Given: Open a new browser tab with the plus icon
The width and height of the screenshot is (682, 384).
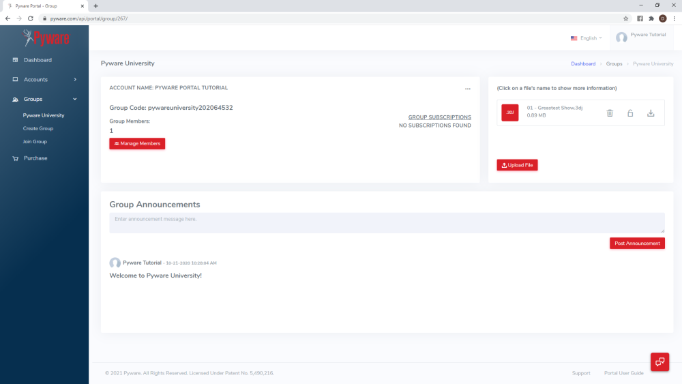Looking at the screenshot, I should tap(95, 6).
